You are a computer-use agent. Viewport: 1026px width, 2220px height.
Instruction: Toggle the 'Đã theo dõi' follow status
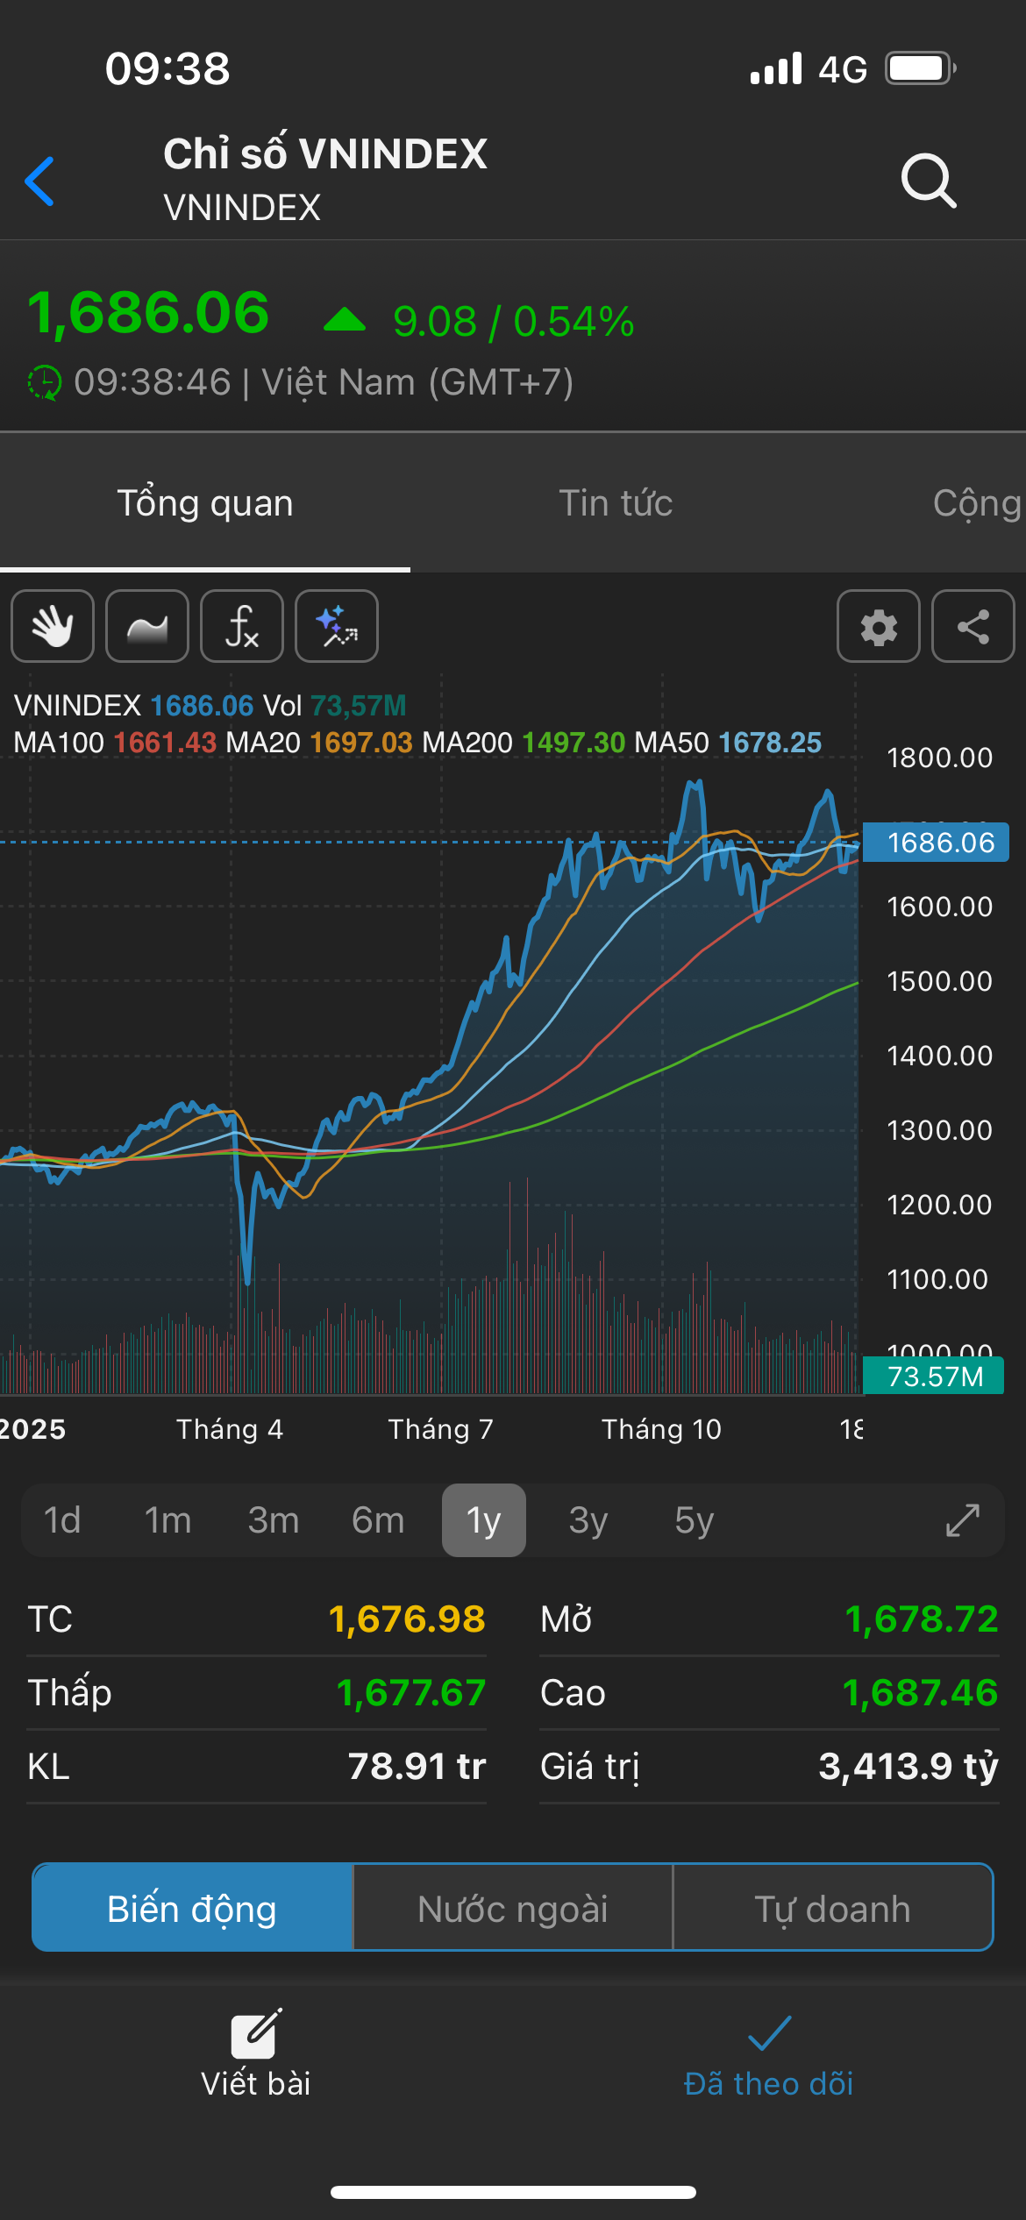(768, 2053)
